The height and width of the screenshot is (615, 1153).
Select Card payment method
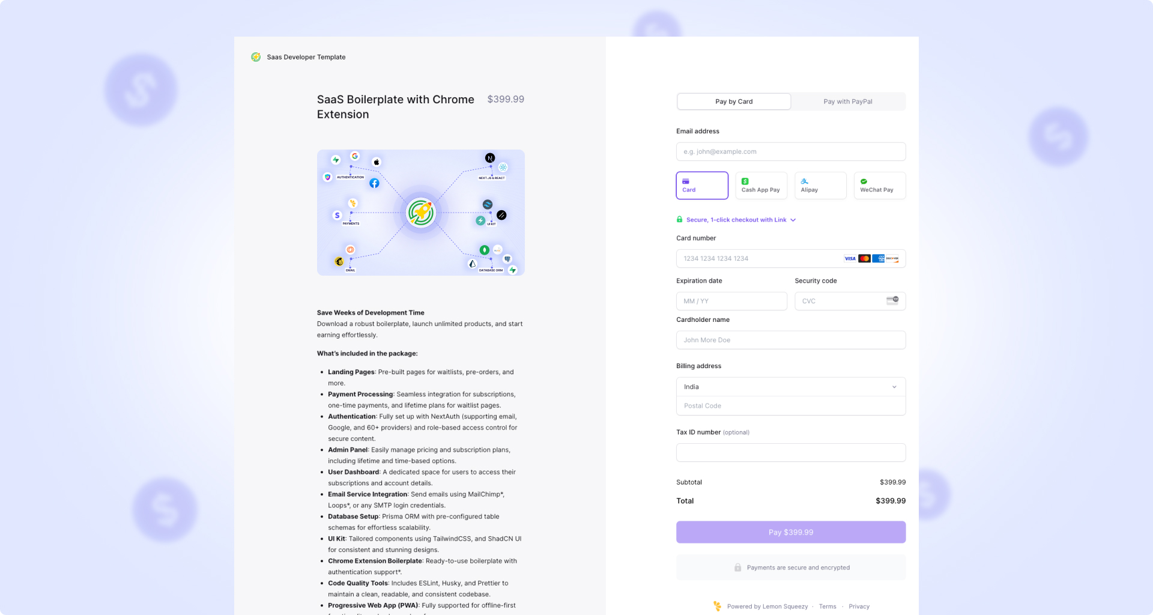(702, 186)
